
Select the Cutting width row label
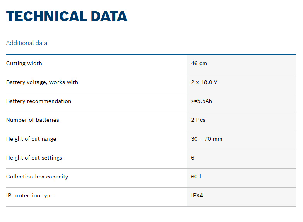tap(24, 63)
